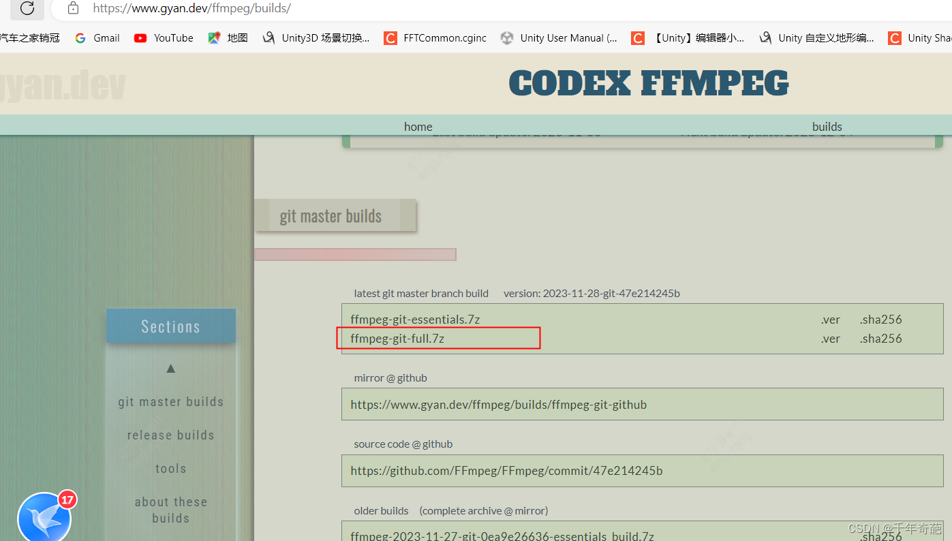The height and width of the screenshot is (541, 952).
Task: Jump to release builds section
Action: tap(170, 435)
